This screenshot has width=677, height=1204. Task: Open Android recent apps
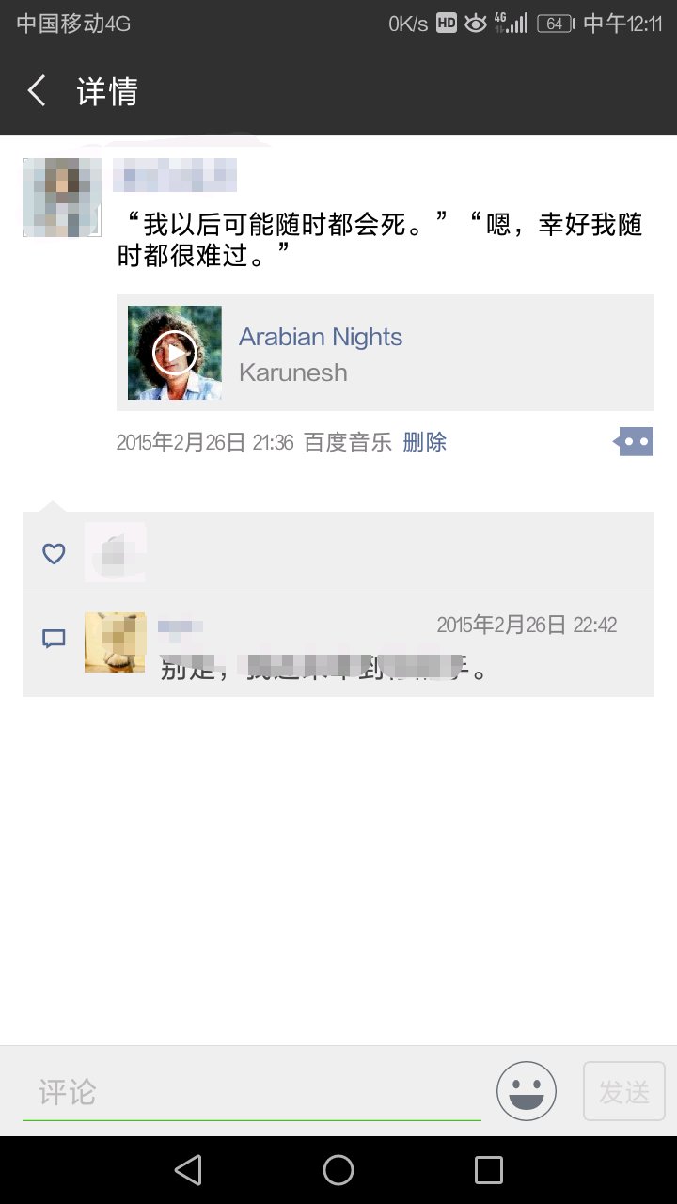pyautogui.click(x=489, y=1170)
